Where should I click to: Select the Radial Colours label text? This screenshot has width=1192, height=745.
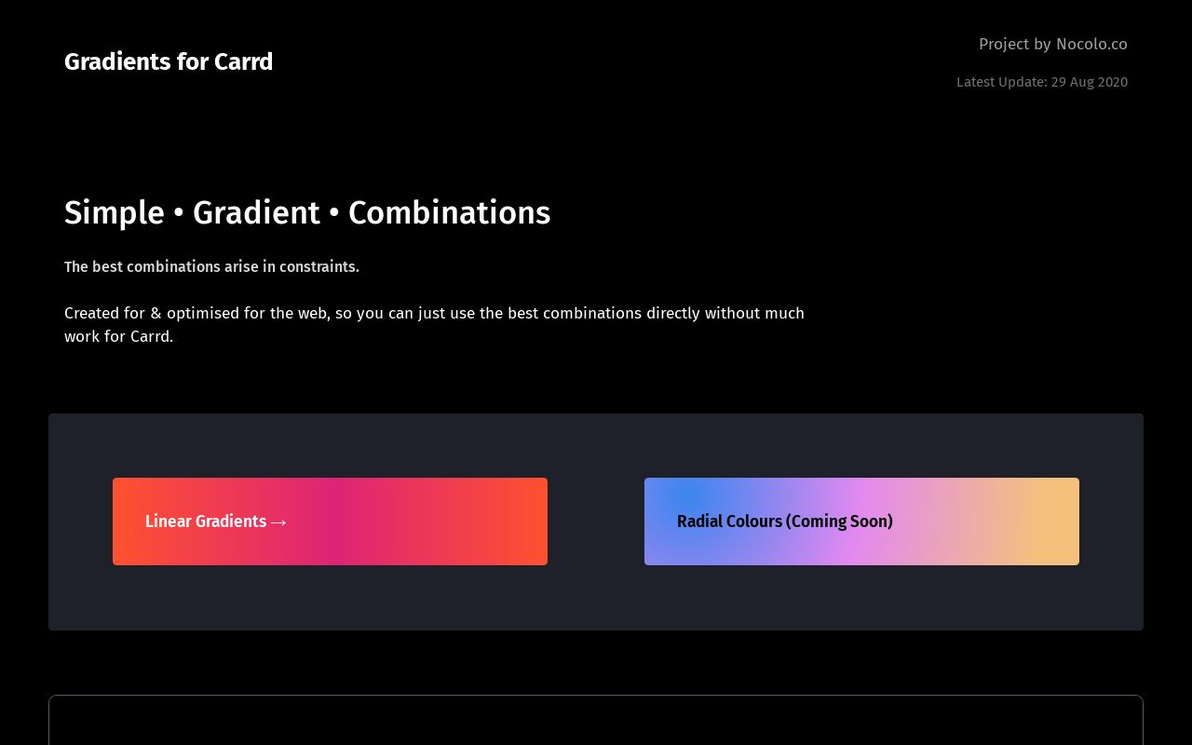pos(785,521)
